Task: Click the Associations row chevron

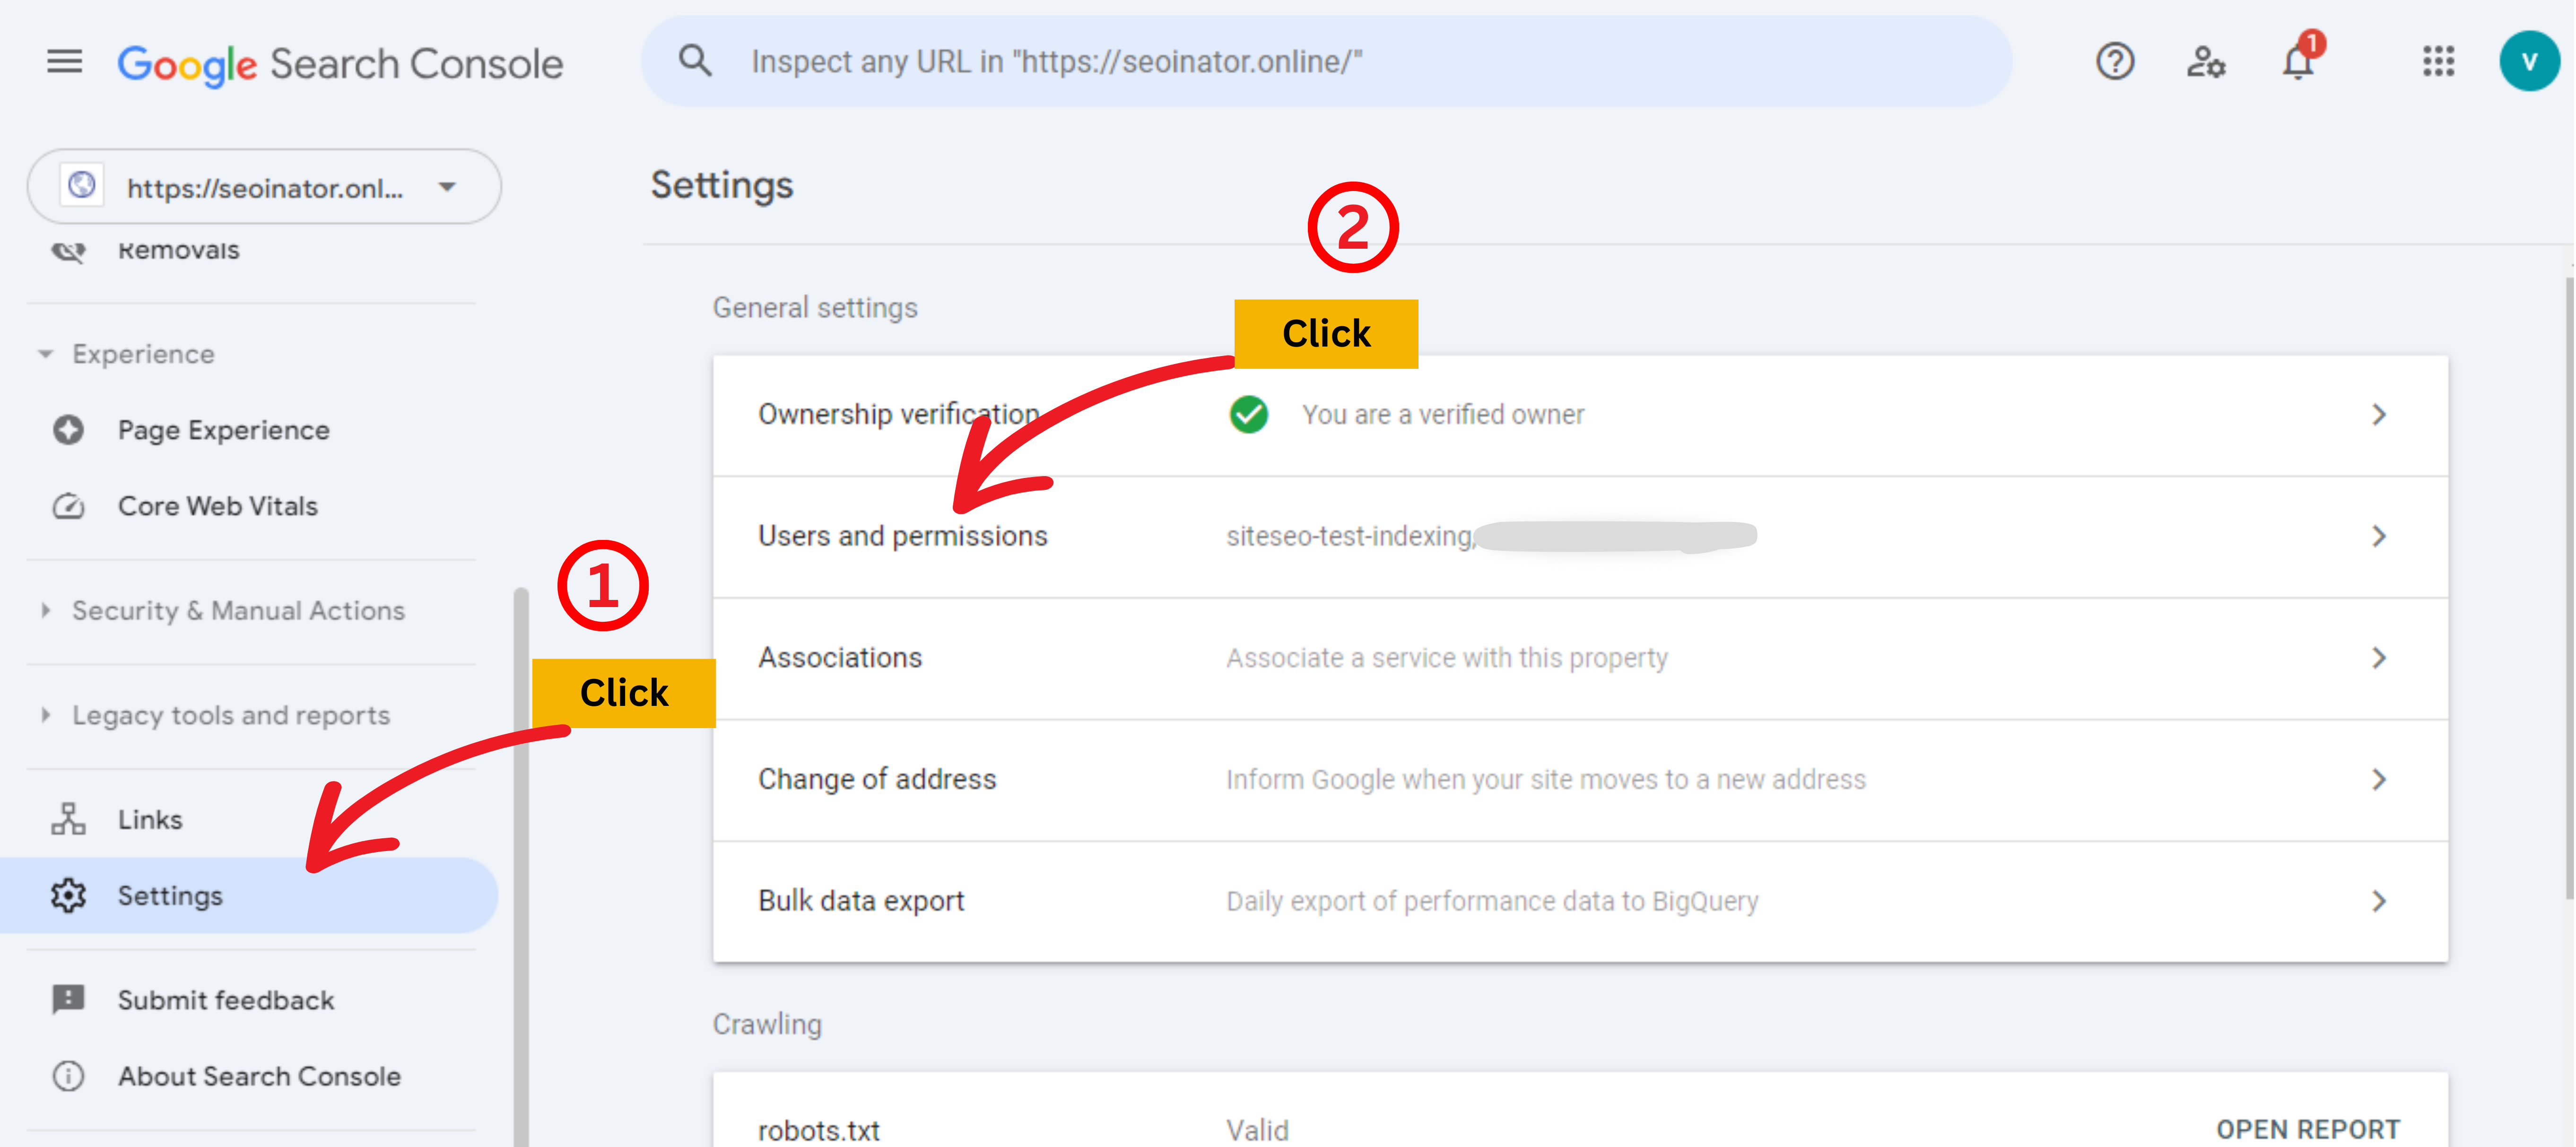Action: coord(2380,658)
